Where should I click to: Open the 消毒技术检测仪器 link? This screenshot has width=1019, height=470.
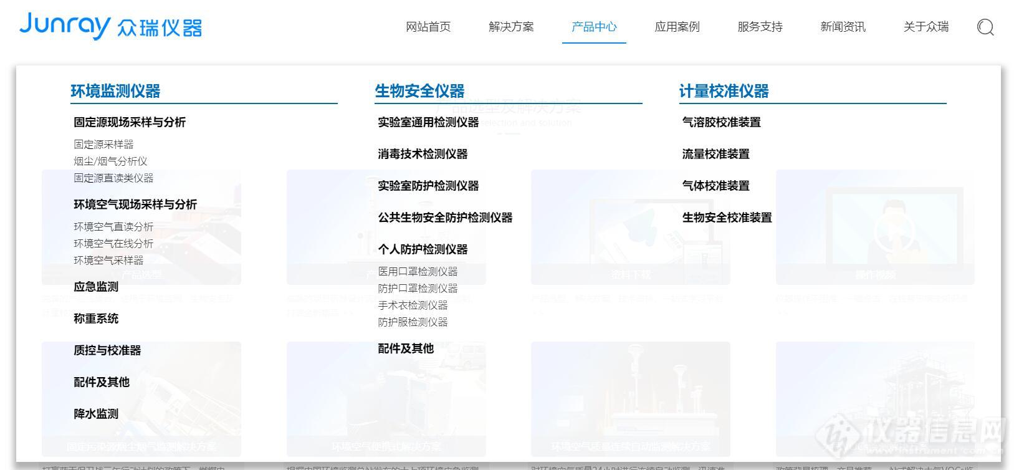point(423,154)
